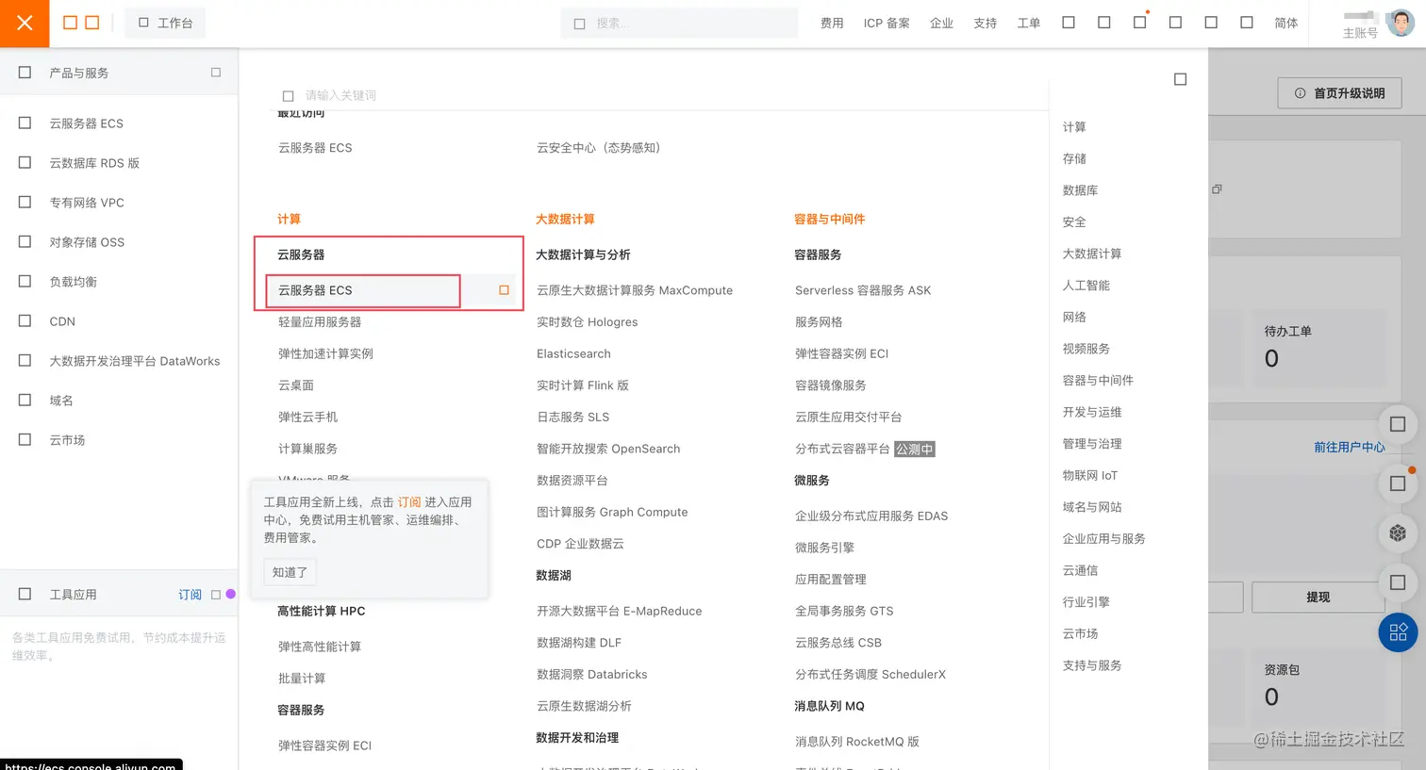Jump to 开发与运维 in the category index
This screenshot has height=770, width=1426.
[1092, 412]
